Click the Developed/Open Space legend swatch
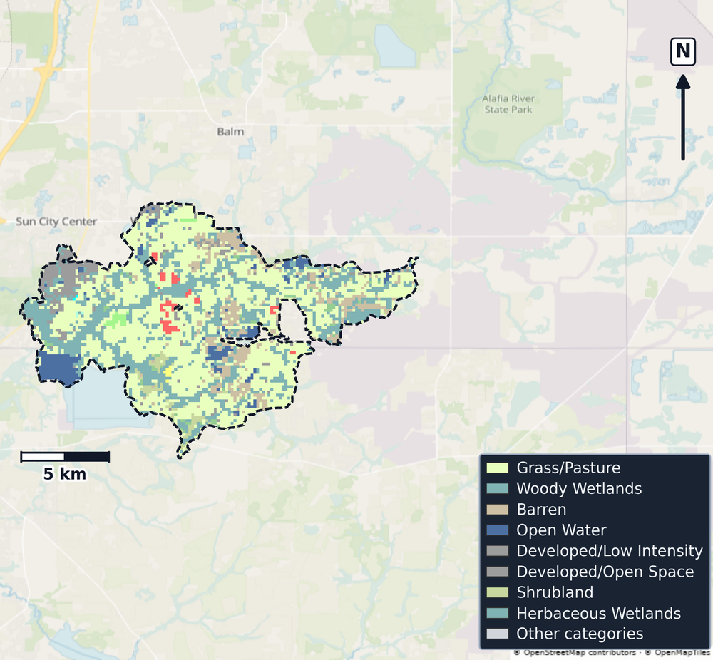 tap(497, 572)
